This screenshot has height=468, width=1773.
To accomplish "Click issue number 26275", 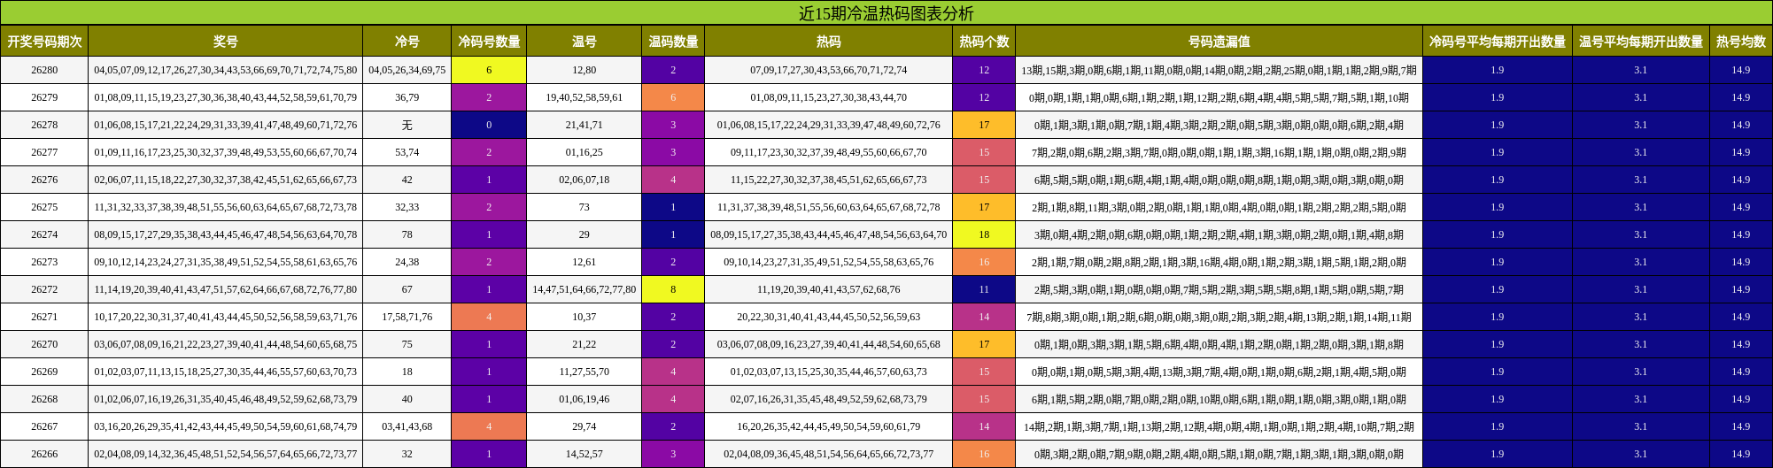I will coord(44,207).
